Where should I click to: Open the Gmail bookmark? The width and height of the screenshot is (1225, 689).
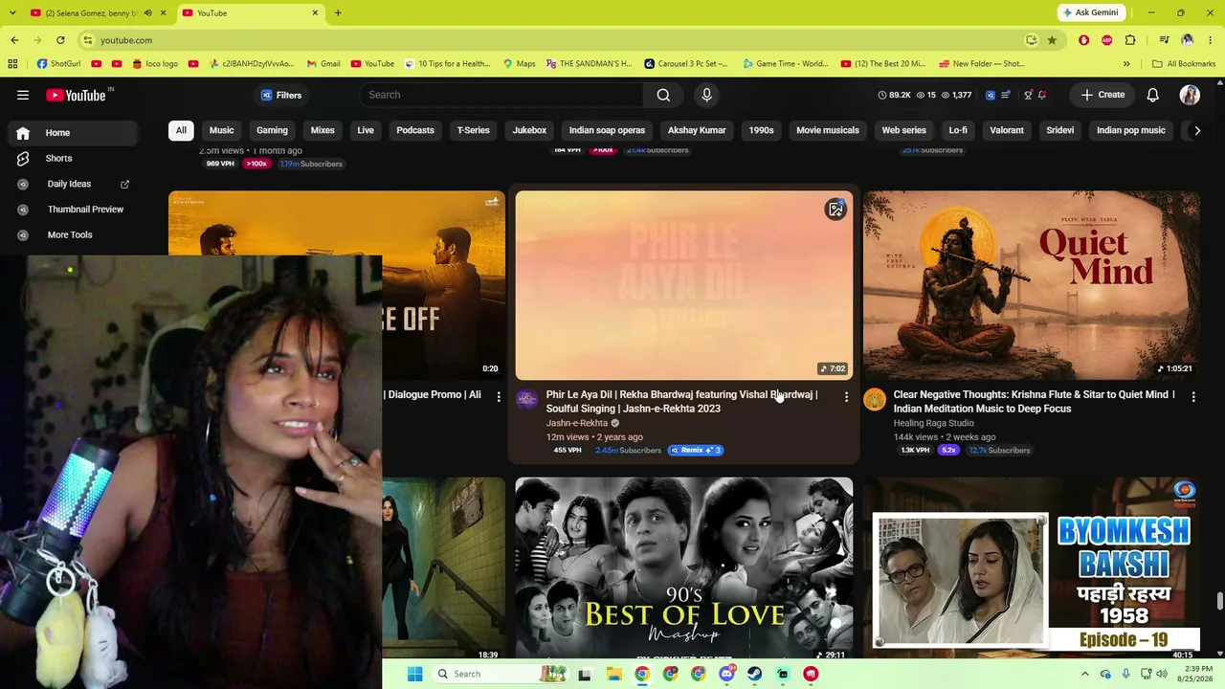[x=323, y=64]
